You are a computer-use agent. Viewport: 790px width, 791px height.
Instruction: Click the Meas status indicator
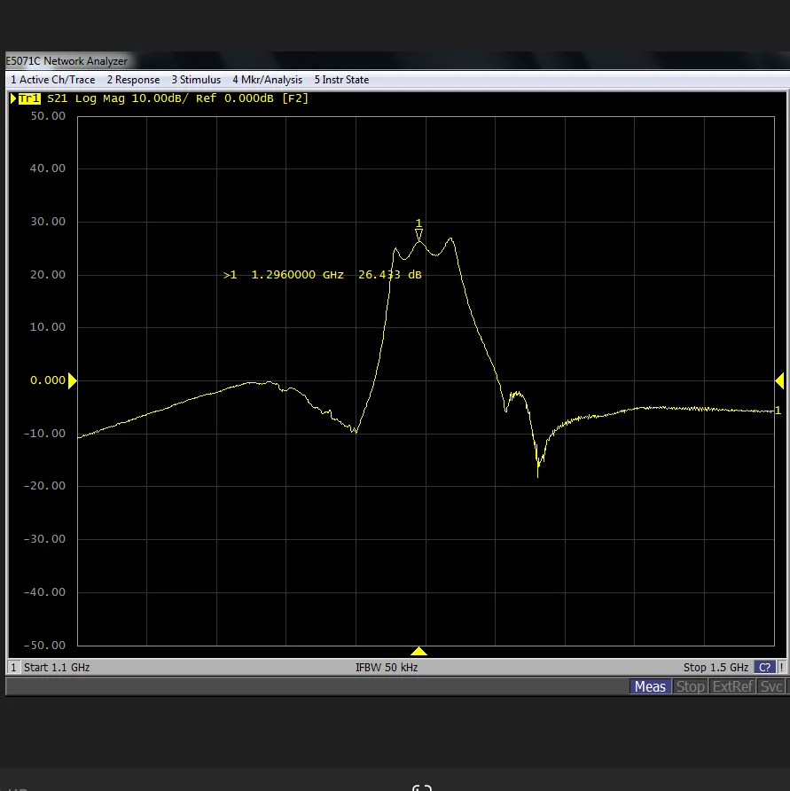click(650, 686)
